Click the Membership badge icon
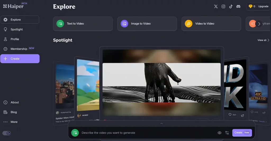Image resolution: width=271 pixels, height=141 pixels. pos(6,49)
